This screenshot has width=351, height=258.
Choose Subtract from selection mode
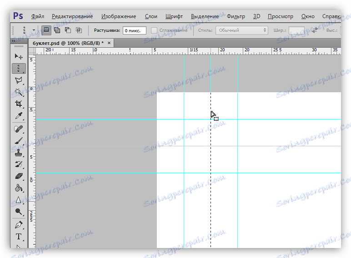[x=68, y=30]
